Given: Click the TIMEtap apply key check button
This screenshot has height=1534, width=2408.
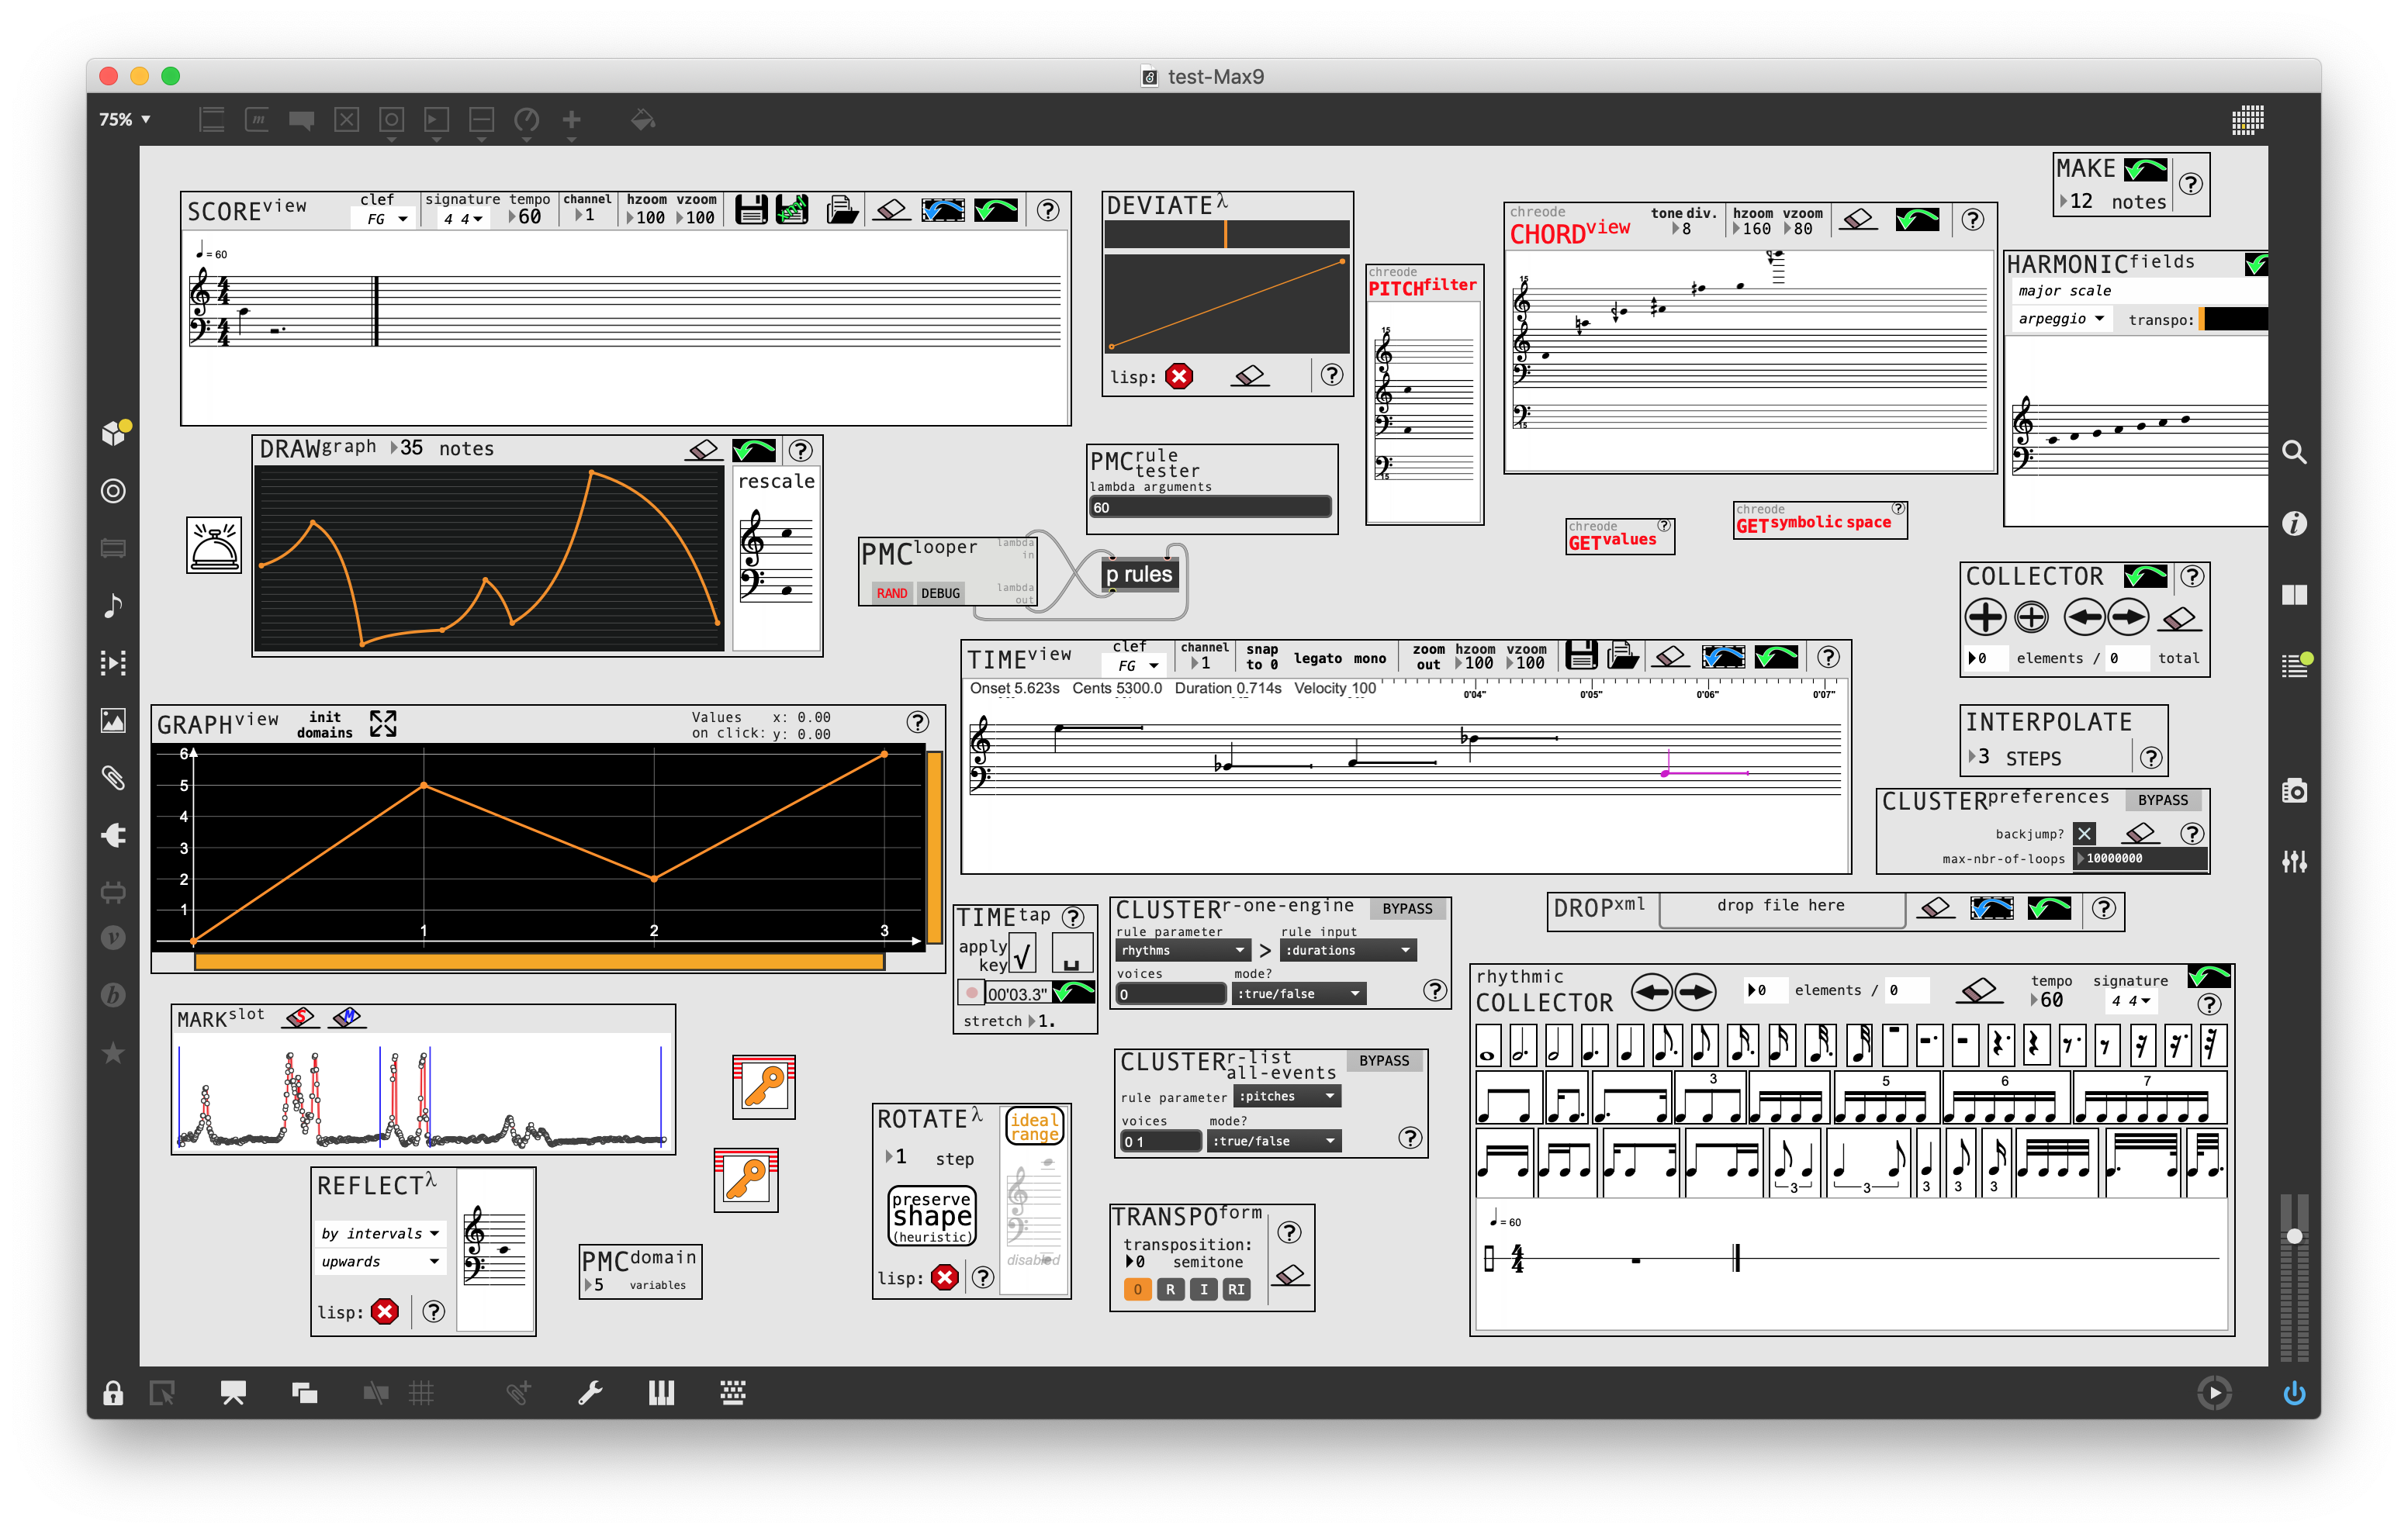Looking at the screenshot, I should (1021, 955).
